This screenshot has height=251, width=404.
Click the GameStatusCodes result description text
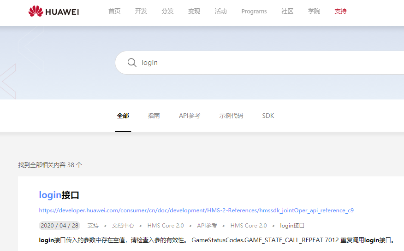coord(217,240)
